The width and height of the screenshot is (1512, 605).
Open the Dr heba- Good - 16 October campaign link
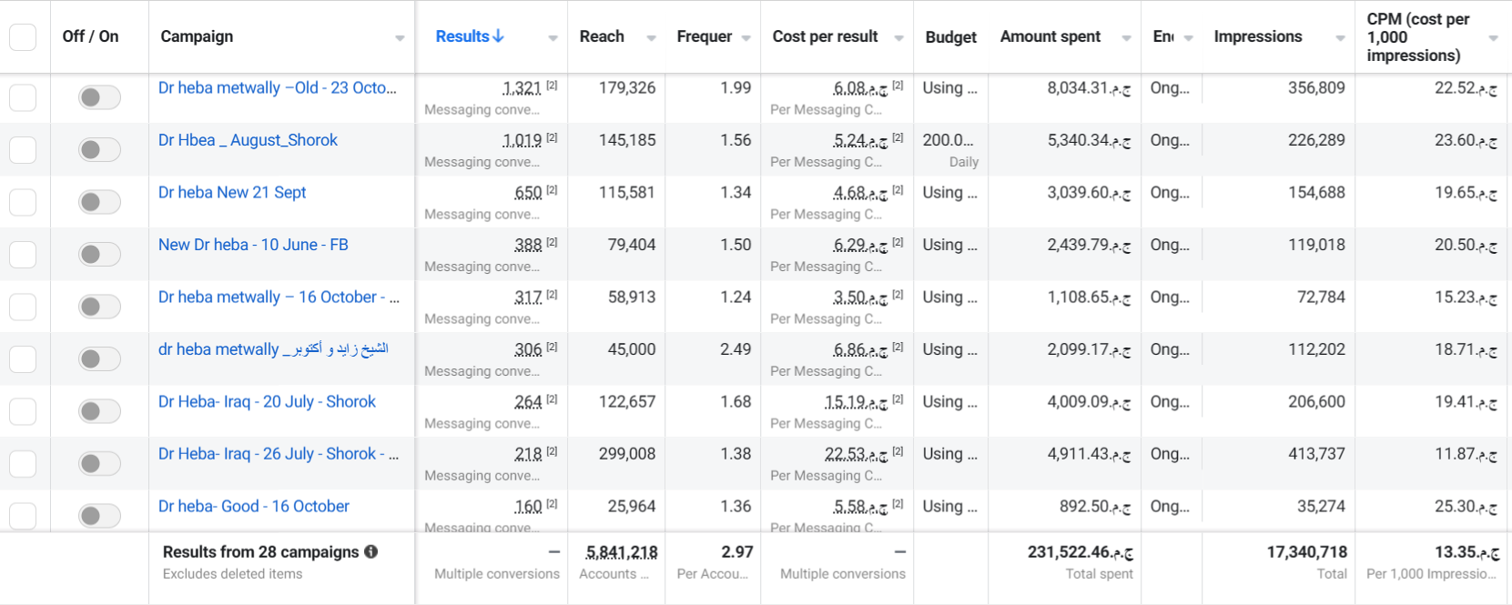(254, 506)
